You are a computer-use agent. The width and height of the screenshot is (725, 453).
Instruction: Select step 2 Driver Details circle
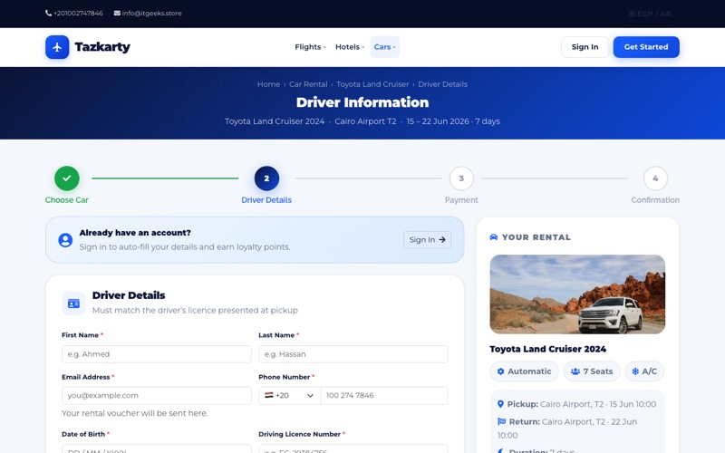(266, 178)
